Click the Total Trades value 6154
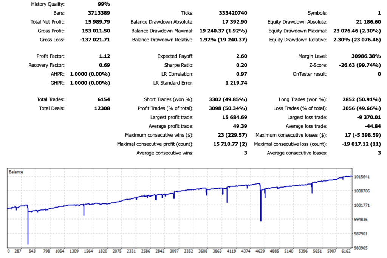 (x=103, y=99)
